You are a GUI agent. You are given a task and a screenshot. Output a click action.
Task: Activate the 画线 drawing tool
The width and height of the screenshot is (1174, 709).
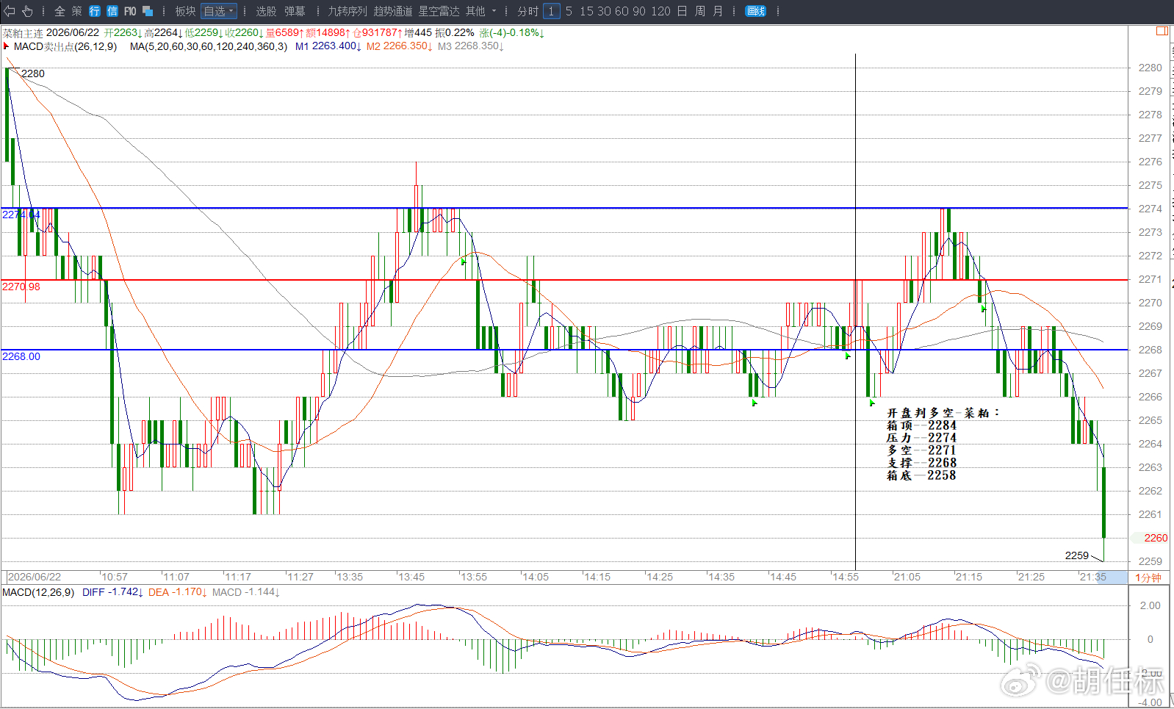(755, 11)
